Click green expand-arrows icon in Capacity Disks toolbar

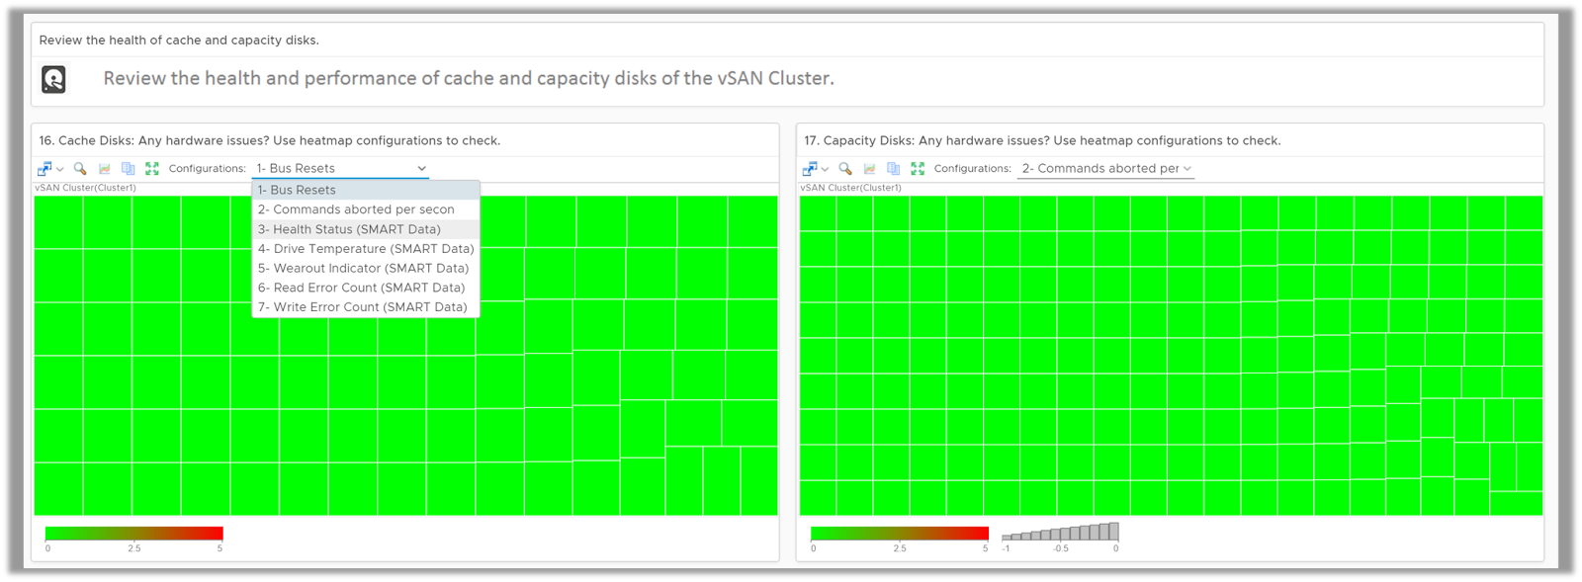click(x=918, y=169)
